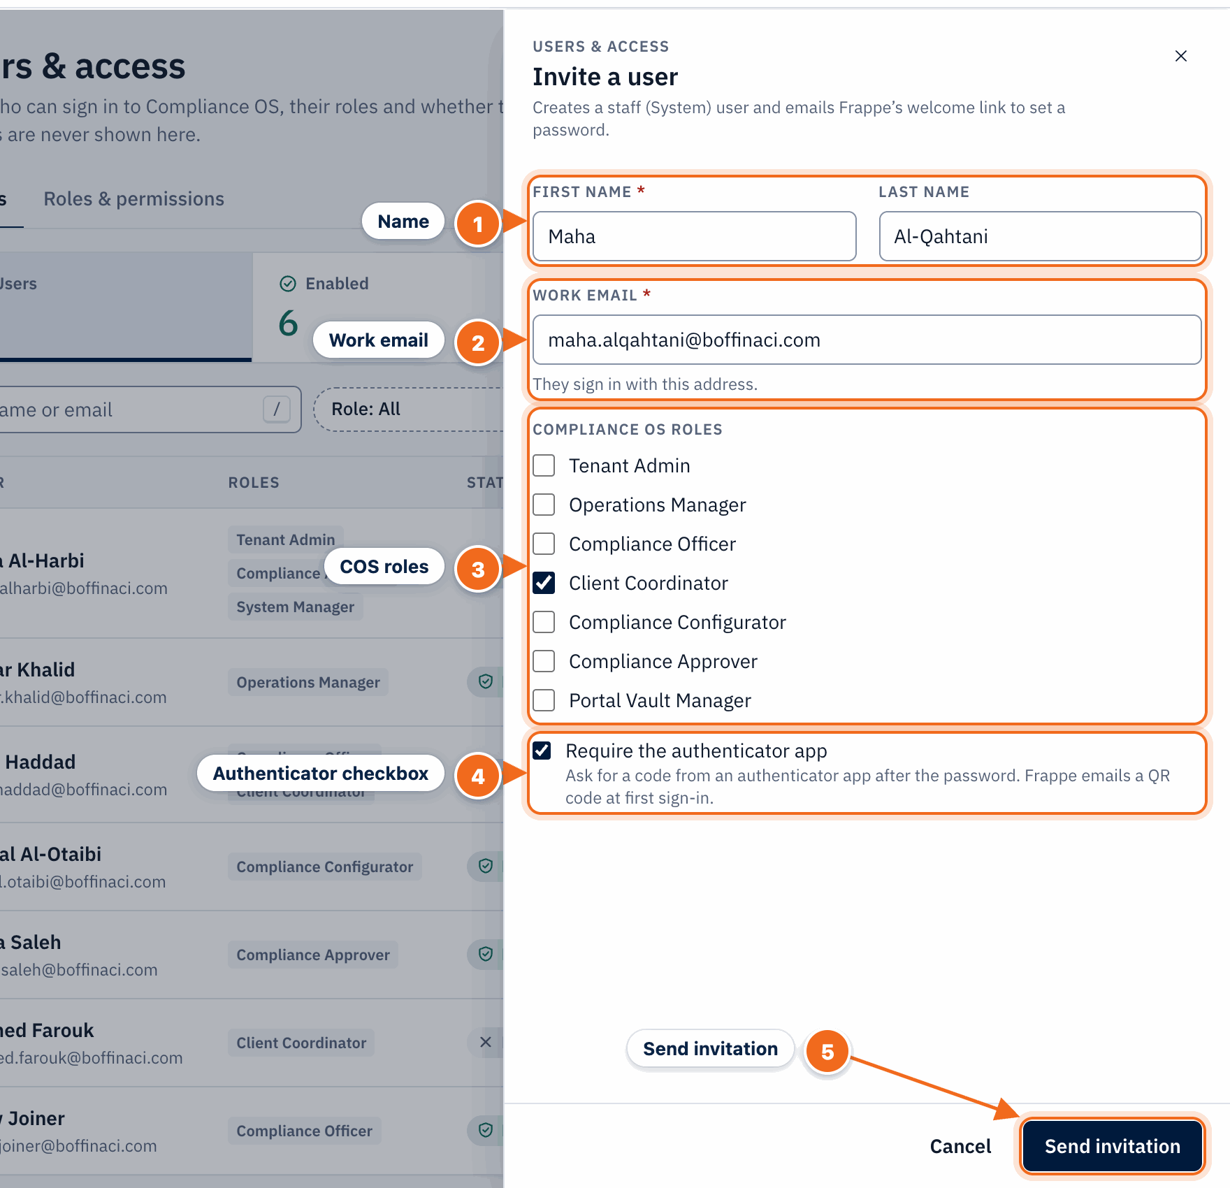This screenshot has width=1230, height=1188.
Task: Click shield status icon for Operations Manager row
Action: [486, 681]
